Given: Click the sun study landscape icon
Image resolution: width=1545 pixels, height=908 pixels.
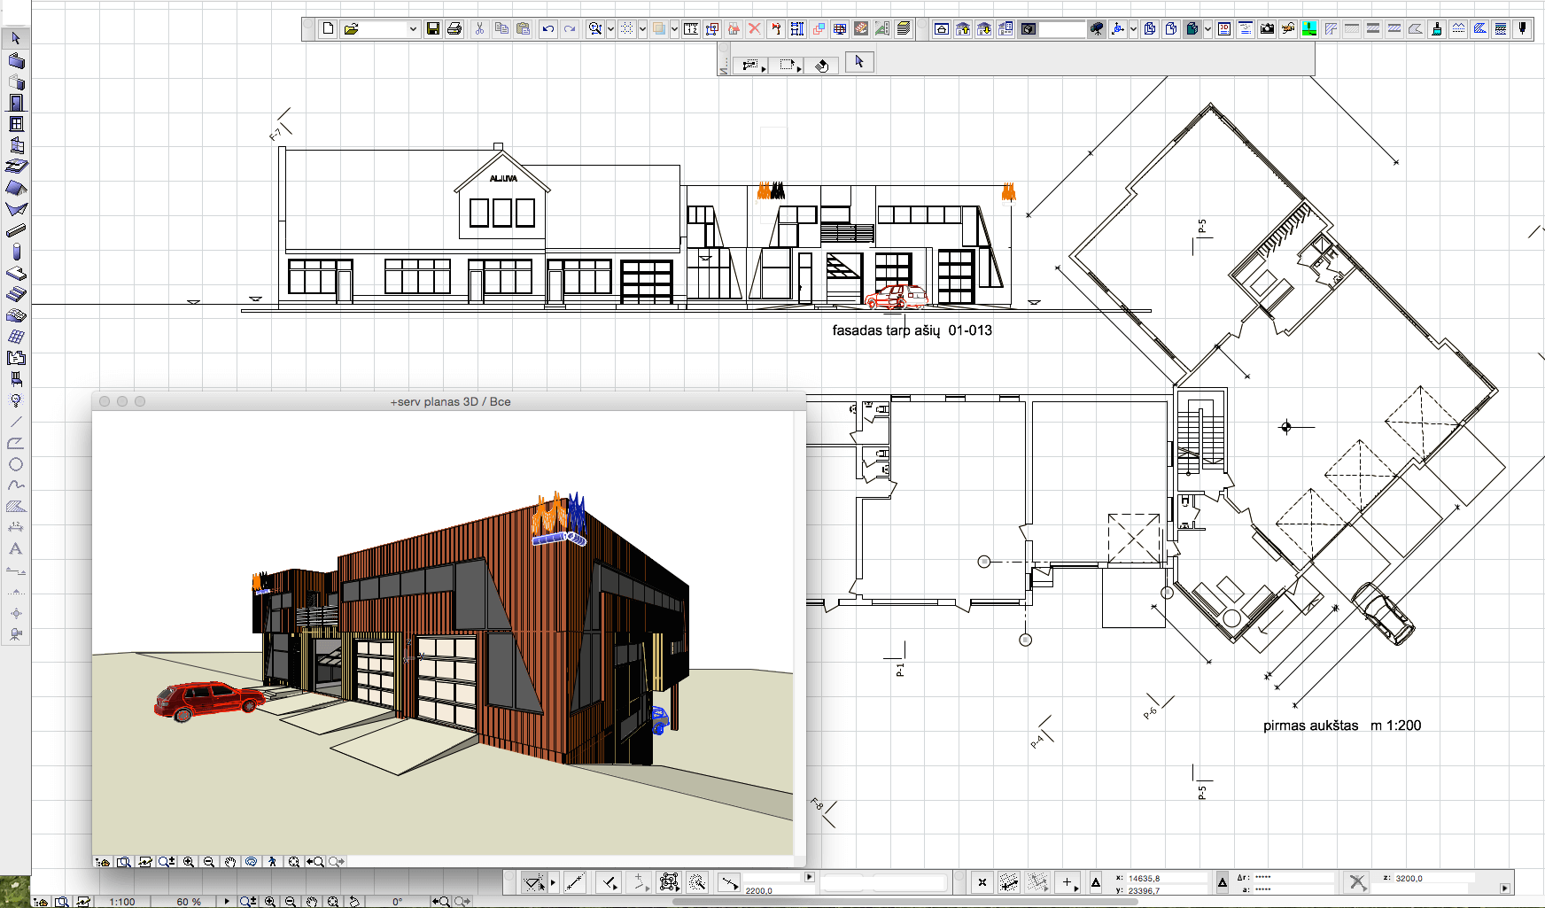Looking at the screenshot, I should 1309,28.
